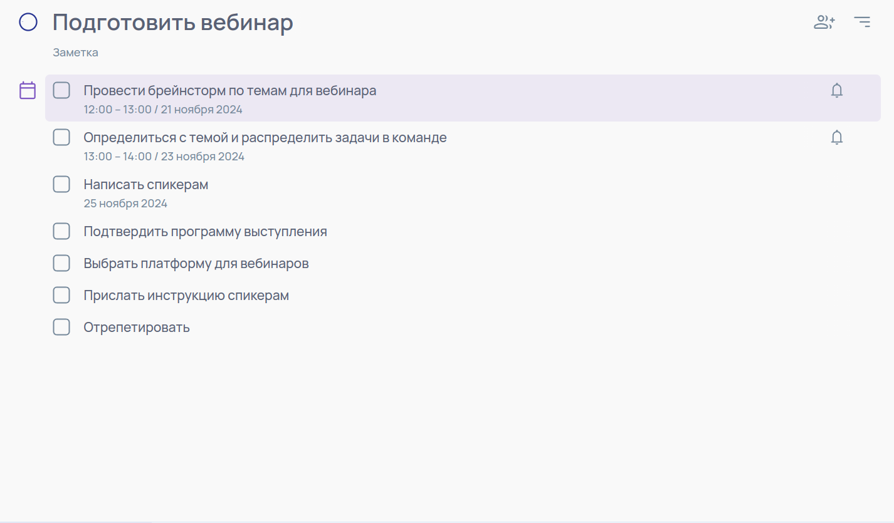Image resolution: width=894 pixels, height=523 pixels.
Task: Open the sort/filter lines icon
Action: pos(863,22)
